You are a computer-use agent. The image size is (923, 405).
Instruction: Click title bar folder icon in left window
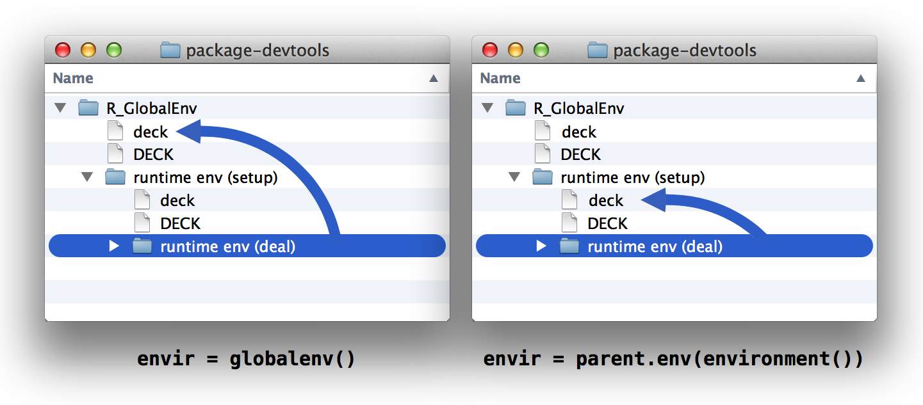click(x=170, y=50)
